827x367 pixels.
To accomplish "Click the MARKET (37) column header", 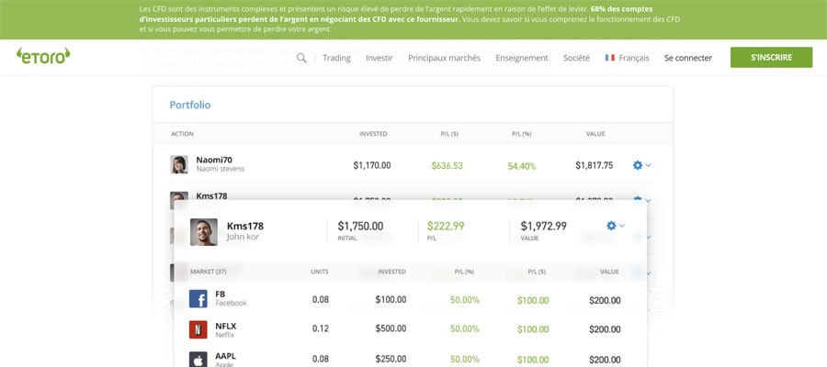I will click(209, 272).
